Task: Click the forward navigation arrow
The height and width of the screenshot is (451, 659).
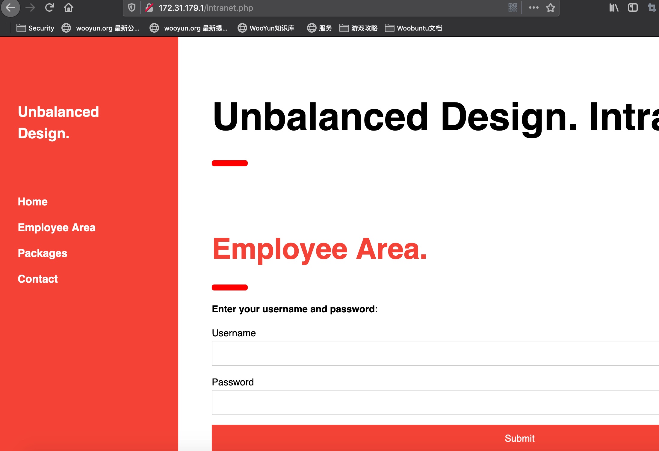Action: tap(30, 7)
